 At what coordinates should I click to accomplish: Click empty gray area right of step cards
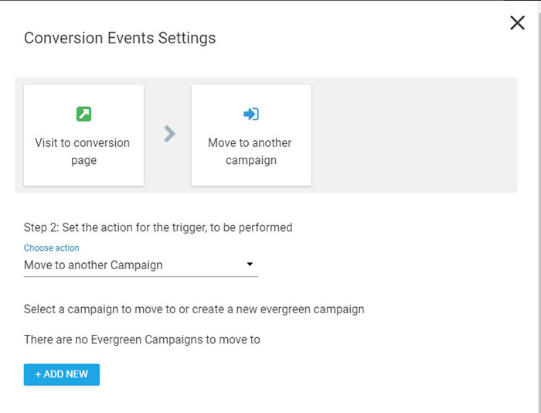[x=413, y=135]
